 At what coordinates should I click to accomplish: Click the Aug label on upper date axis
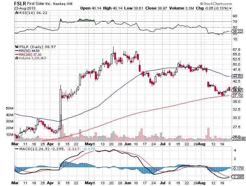pyautogui.click(x=202, y=144)
